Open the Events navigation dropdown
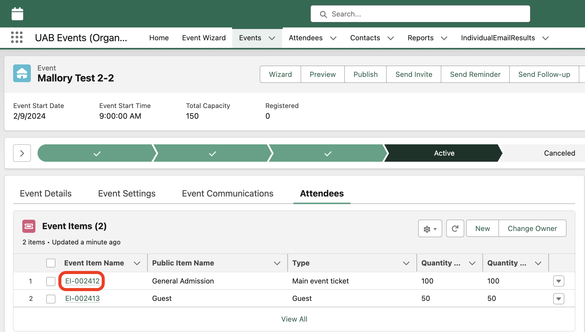 (272, 38)
